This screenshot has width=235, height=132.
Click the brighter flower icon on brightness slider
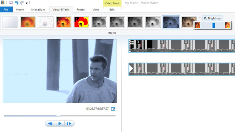227,25
